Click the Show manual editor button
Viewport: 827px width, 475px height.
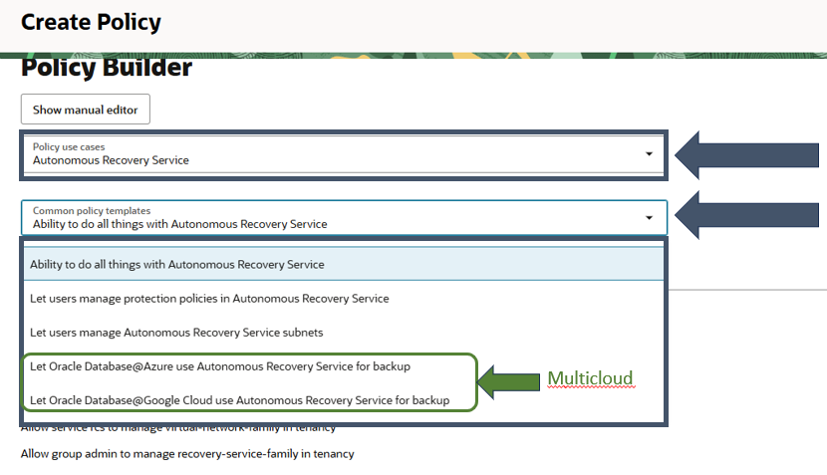pos(86,110)
